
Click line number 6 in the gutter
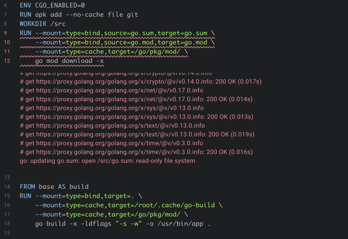[5, 5]
